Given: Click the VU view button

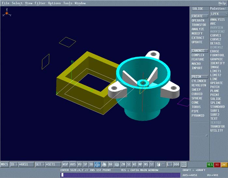Looking at the screenshot, I should pyautogui.click(x=79, y=165).
